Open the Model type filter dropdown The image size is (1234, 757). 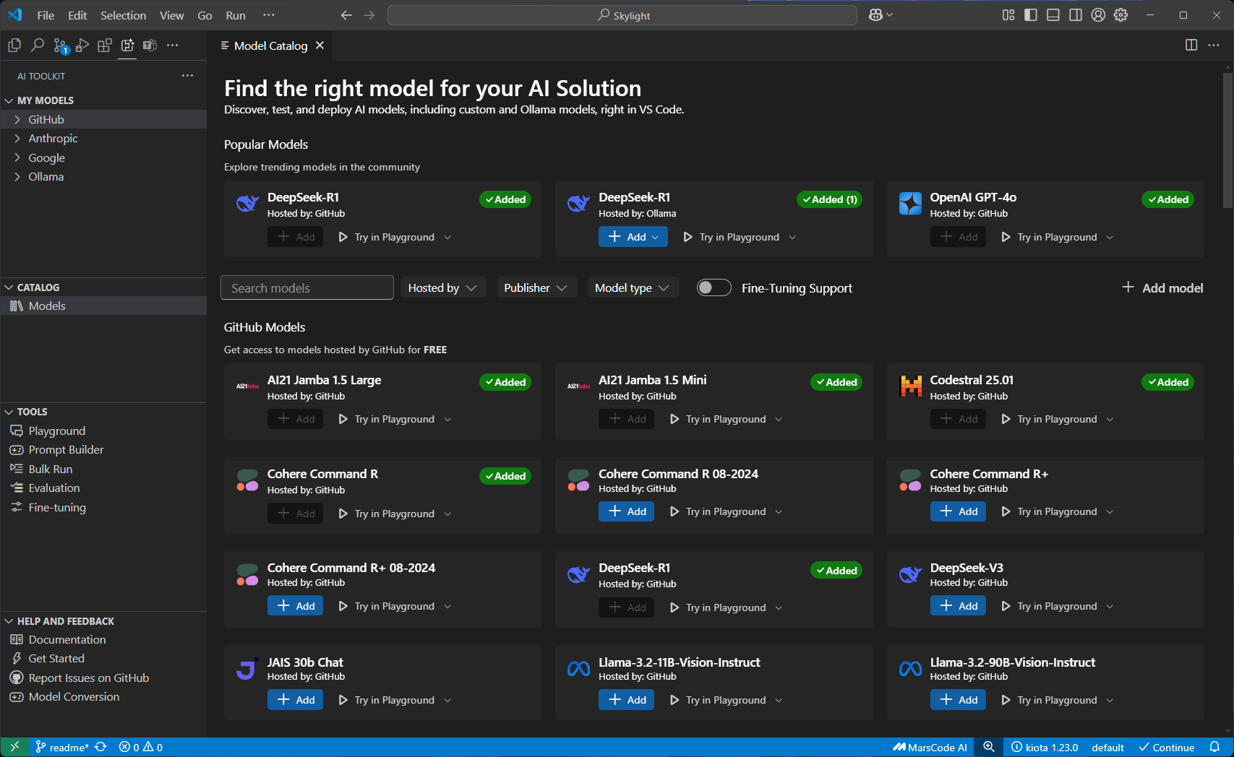coord(633,287)
